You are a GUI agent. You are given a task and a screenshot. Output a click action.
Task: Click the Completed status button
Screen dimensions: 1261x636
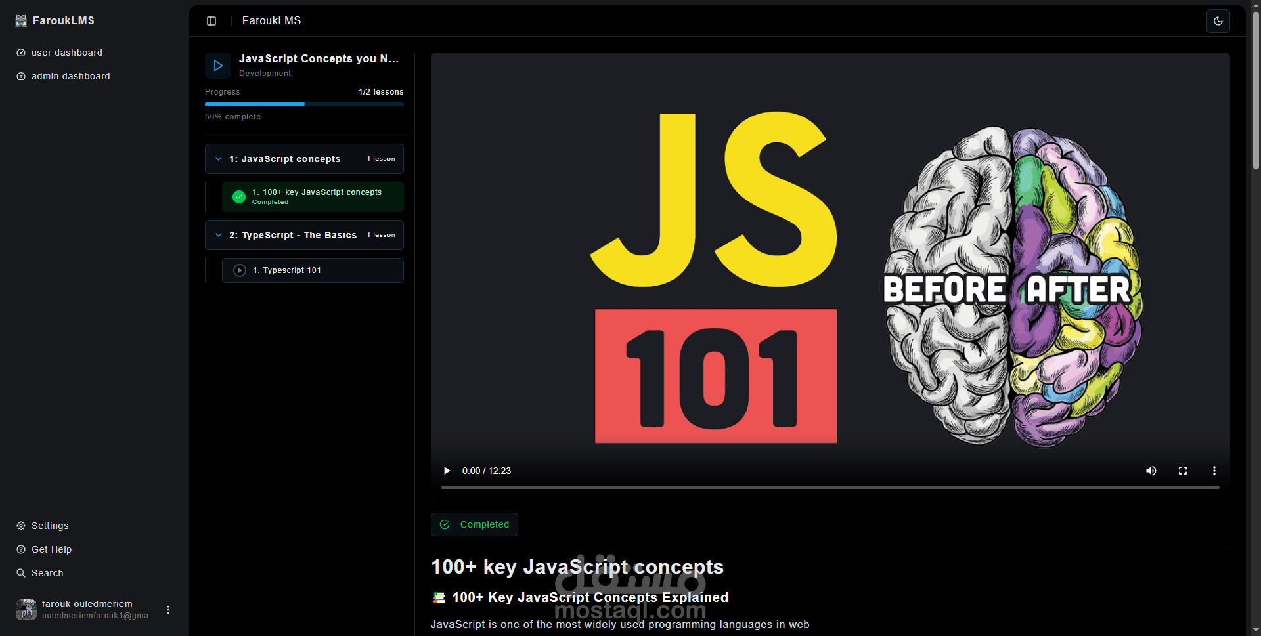pos(474,524)
